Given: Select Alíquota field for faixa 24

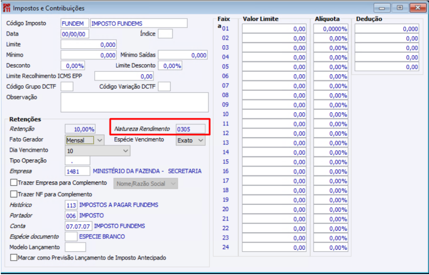Looking at the screenshot, I should tap(331, 248).
